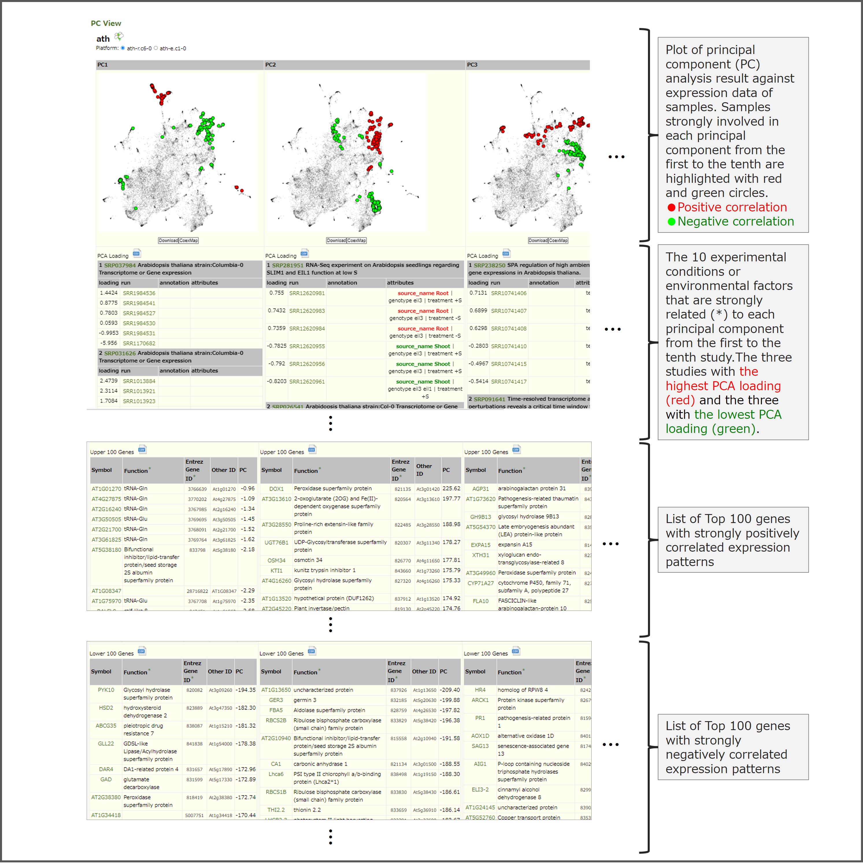This screenshot has height=867, width=863.
Task: Click the CoexMap button under the PC2 plot
Action: (x=357, y=241)
